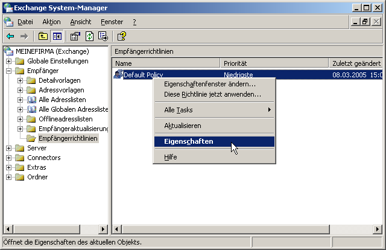Screen dimensions: 386x250
Task: Click the Connectors folder icon
Action: coord(20,158)
